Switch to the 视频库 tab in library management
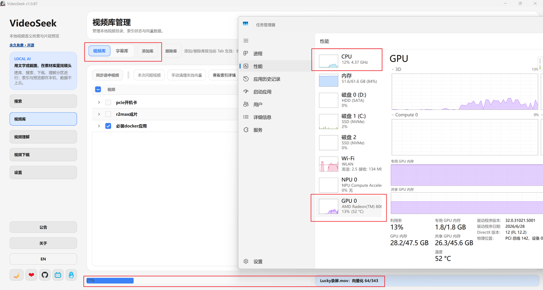The width and height of the screenshot is (543, 290). coord(99,51)
